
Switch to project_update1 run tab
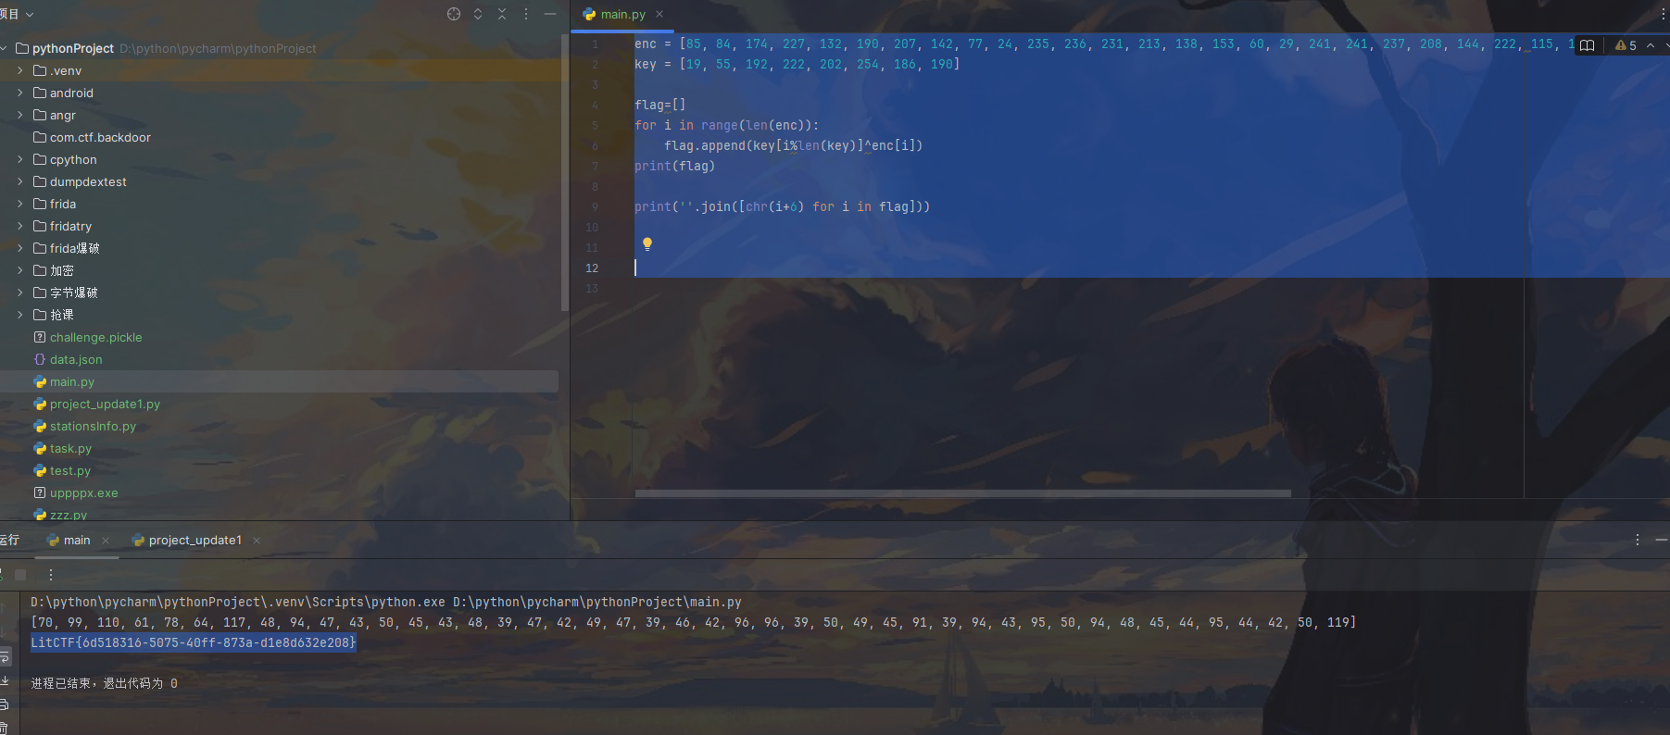pos(195,541)
